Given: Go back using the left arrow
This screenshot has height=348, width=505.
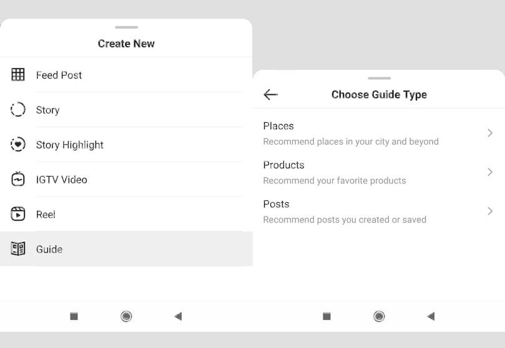Looking at the screenshot, I should click(x=270, y=95).
